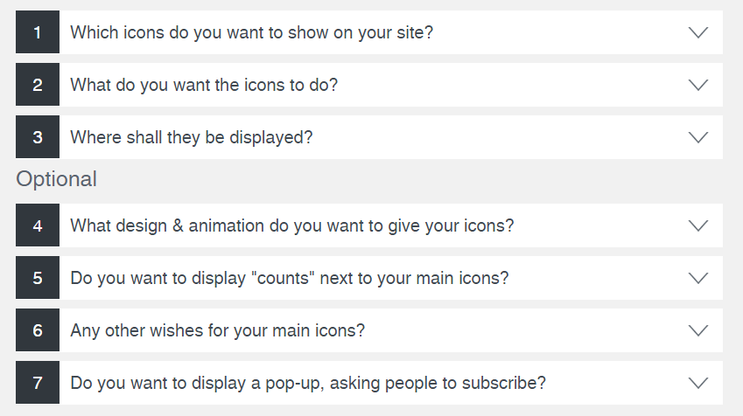Open 'Any other wishes for your main icons?' text
This screenshot has width=743, height=416.
217,330
